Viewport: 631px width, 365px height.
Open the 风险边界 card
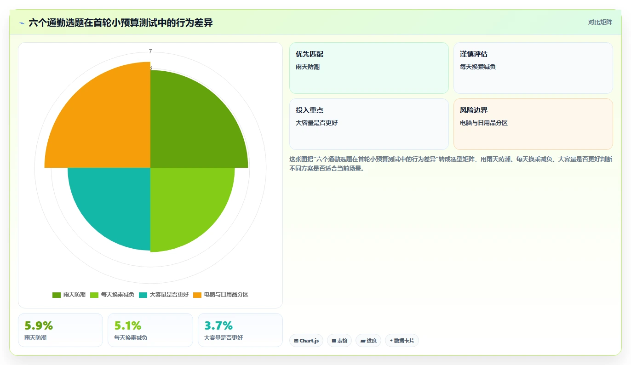[533, 124]
